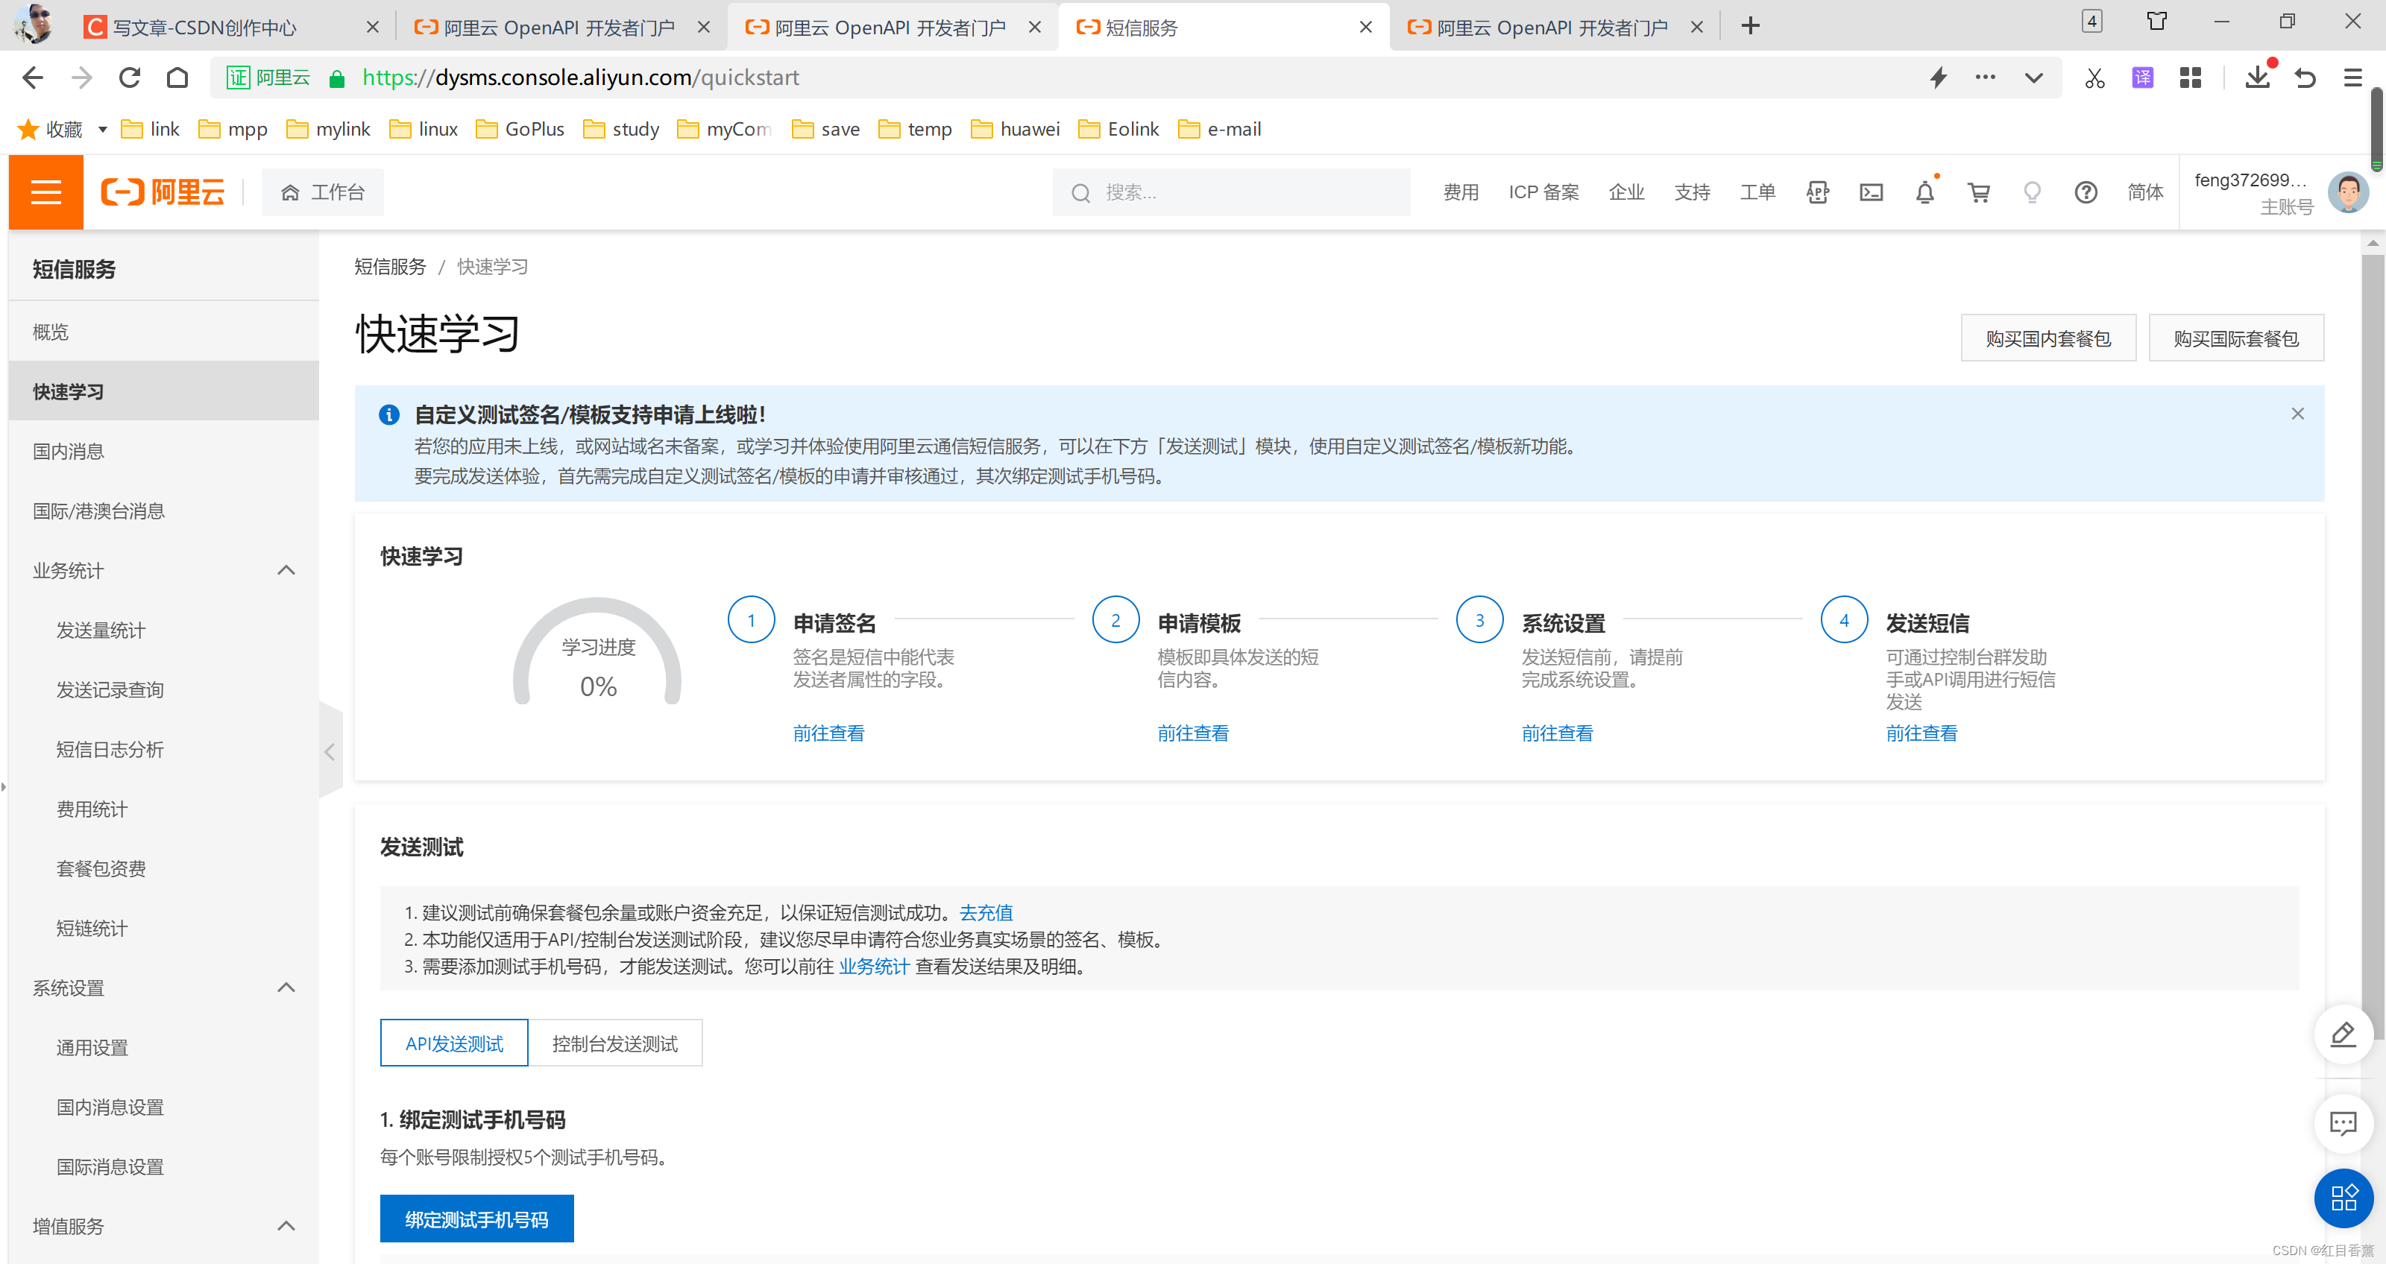Click the 去充值 link
This screenshot has height=1264, width=2386.
[x=986, y=913]
